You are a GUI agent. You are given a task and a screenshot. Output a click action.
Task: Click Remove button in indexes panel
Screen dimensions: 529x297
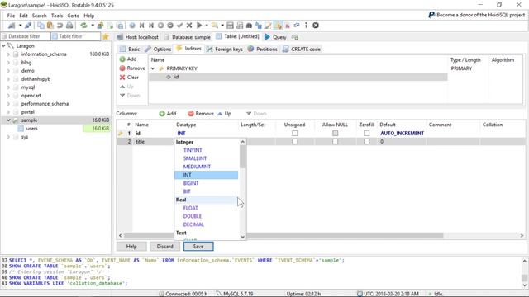click(132, 68)
